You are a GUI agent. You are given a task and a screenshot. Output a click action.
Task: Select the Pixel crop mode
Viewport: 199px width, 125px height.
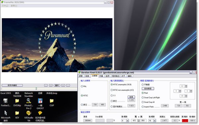143,93
